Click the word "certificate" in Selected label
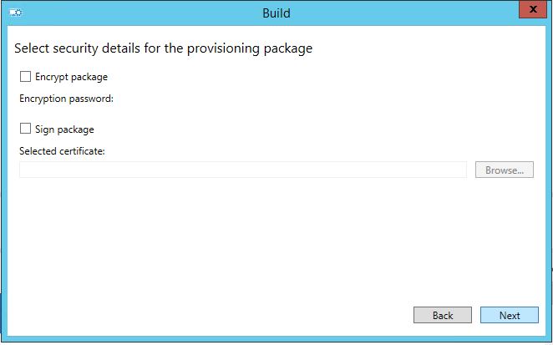Viewport: 553px width, 345px height. [x=82, y=151]
